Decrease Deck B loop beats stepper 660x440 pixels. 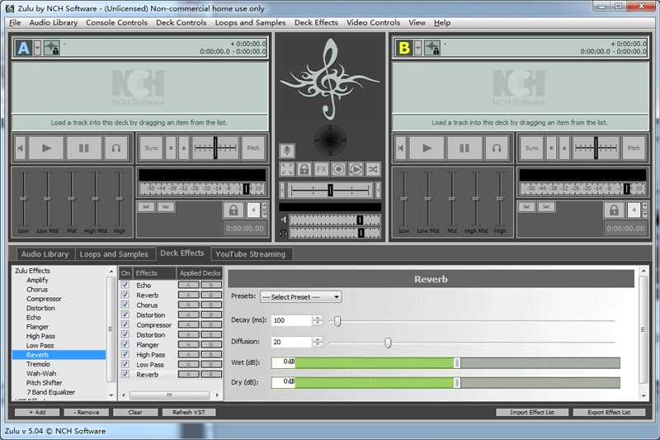[x=645, y=214]
